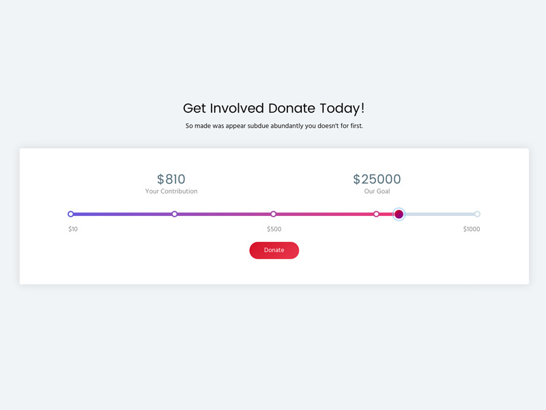
Task: Select the fourth stop left of the handle
Action: pyautogui.click(x=376, y=215)
